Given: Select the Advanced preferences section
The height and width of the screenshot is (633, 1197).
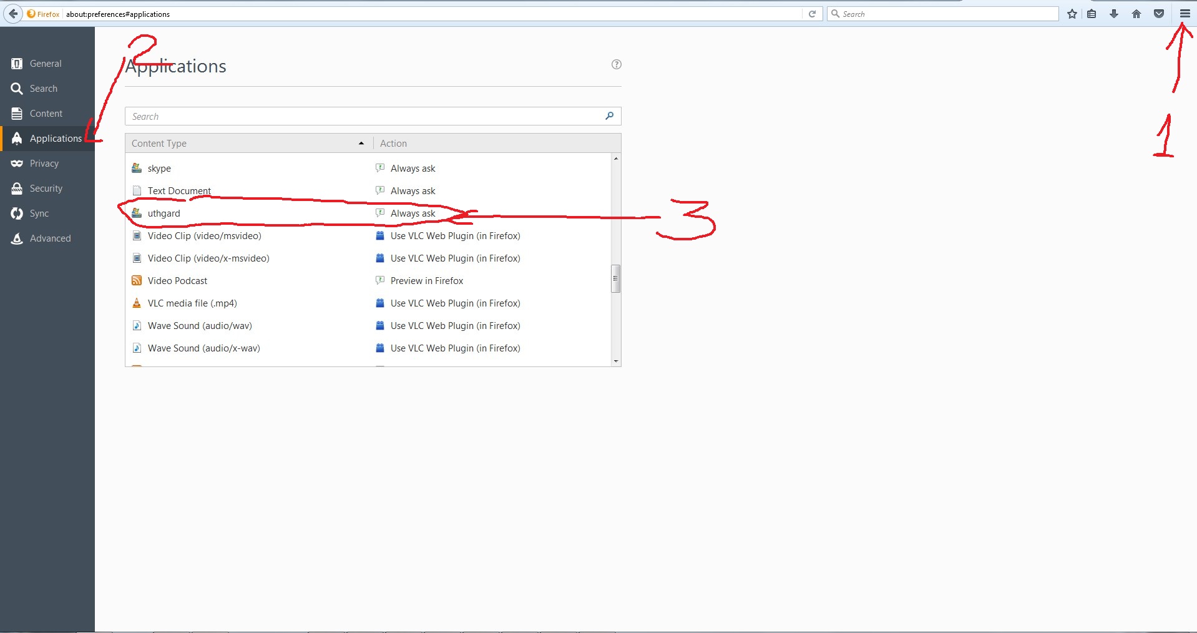Looking at the screenshot, I should tap(50, 238).
